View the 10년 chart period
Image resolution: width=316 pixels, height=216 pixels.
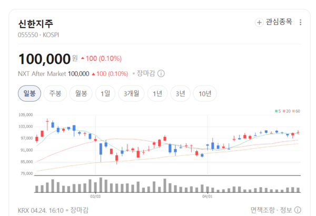tap(205, 94)
